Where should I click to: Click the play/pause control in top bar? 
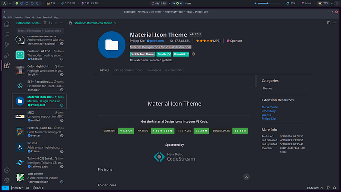(177, 3)
